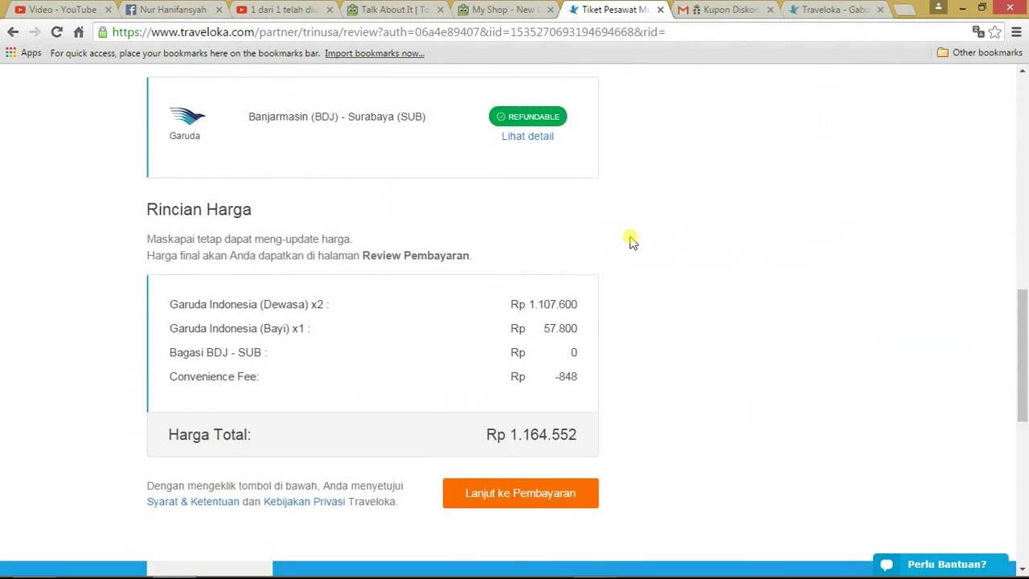Open a new browser tab

[x=904, y=10]
